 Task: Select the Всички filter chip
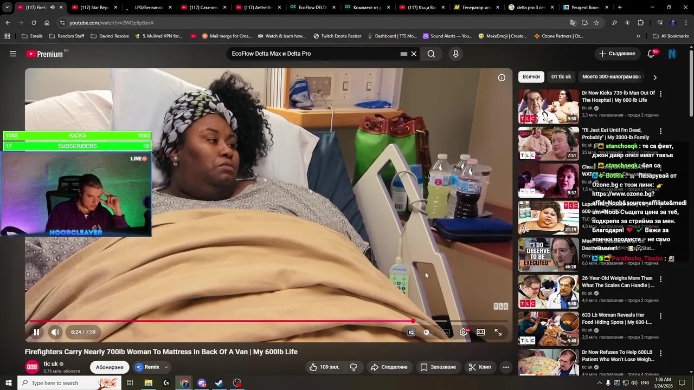click(531, 77)
